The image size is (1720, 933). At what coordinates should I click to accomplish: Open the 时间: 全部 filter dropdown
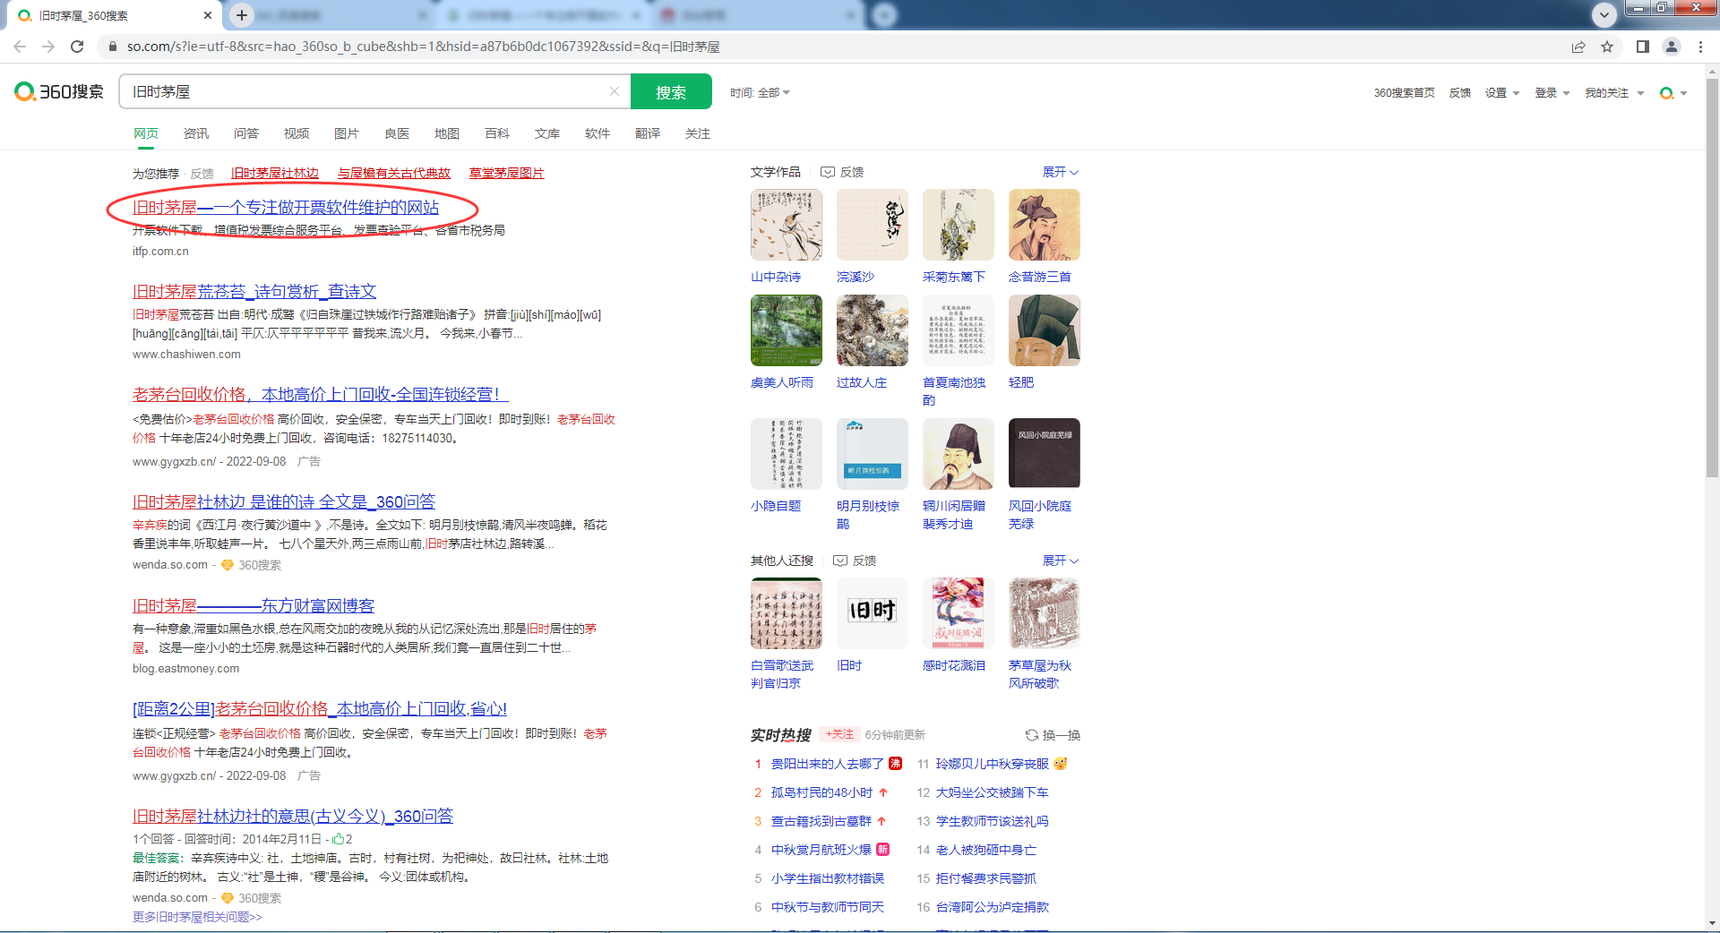(760, 93)
